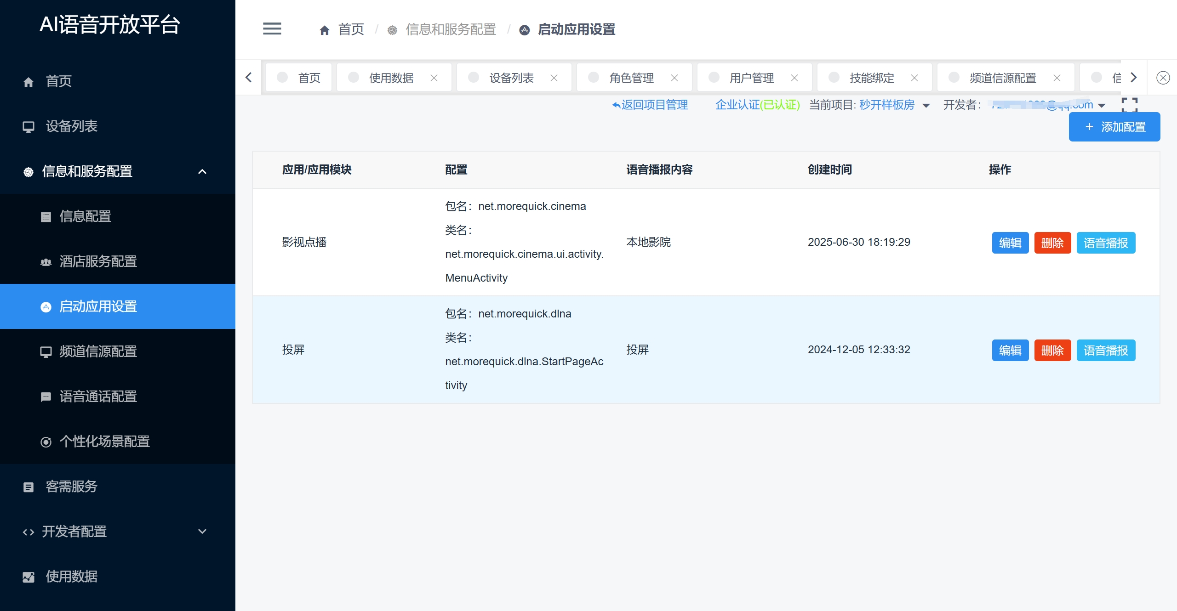Click the home icon in breadcrumb
Viewport: 1177px width, 611px height.
pyautogui.click(x=325, y=30)
